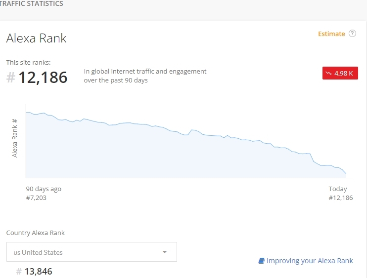Click the country rank value 13,846

39,272
